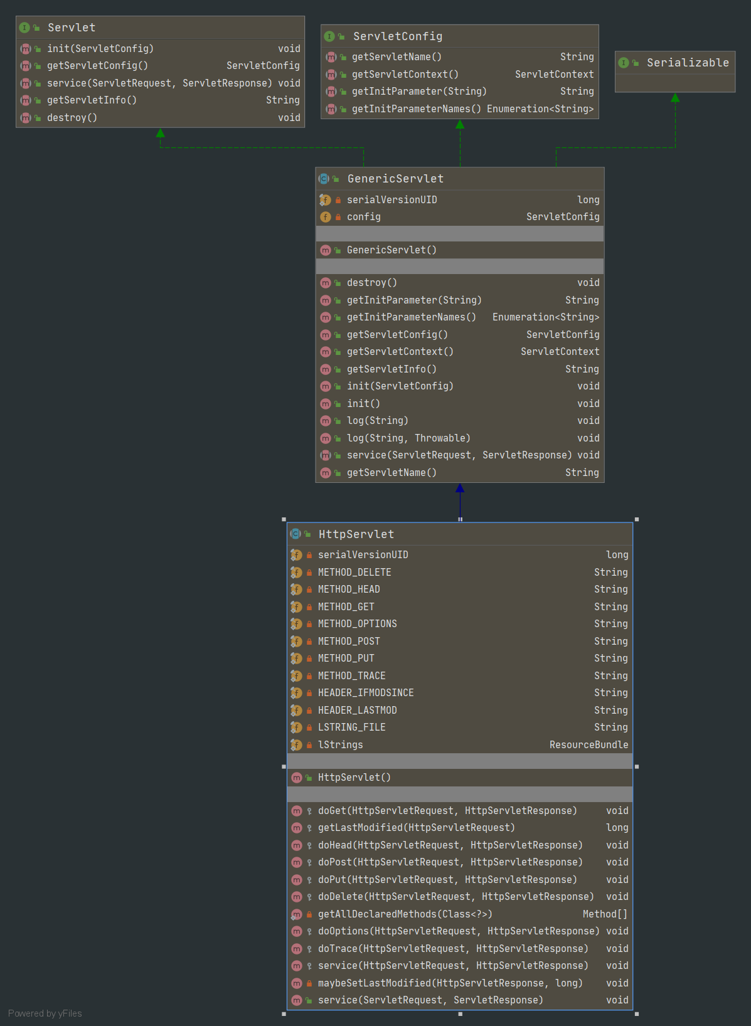Select METHOD_HEAD field row
Image resolution: width=751 pixels, height=1026 pixels.
pos(460,590)
